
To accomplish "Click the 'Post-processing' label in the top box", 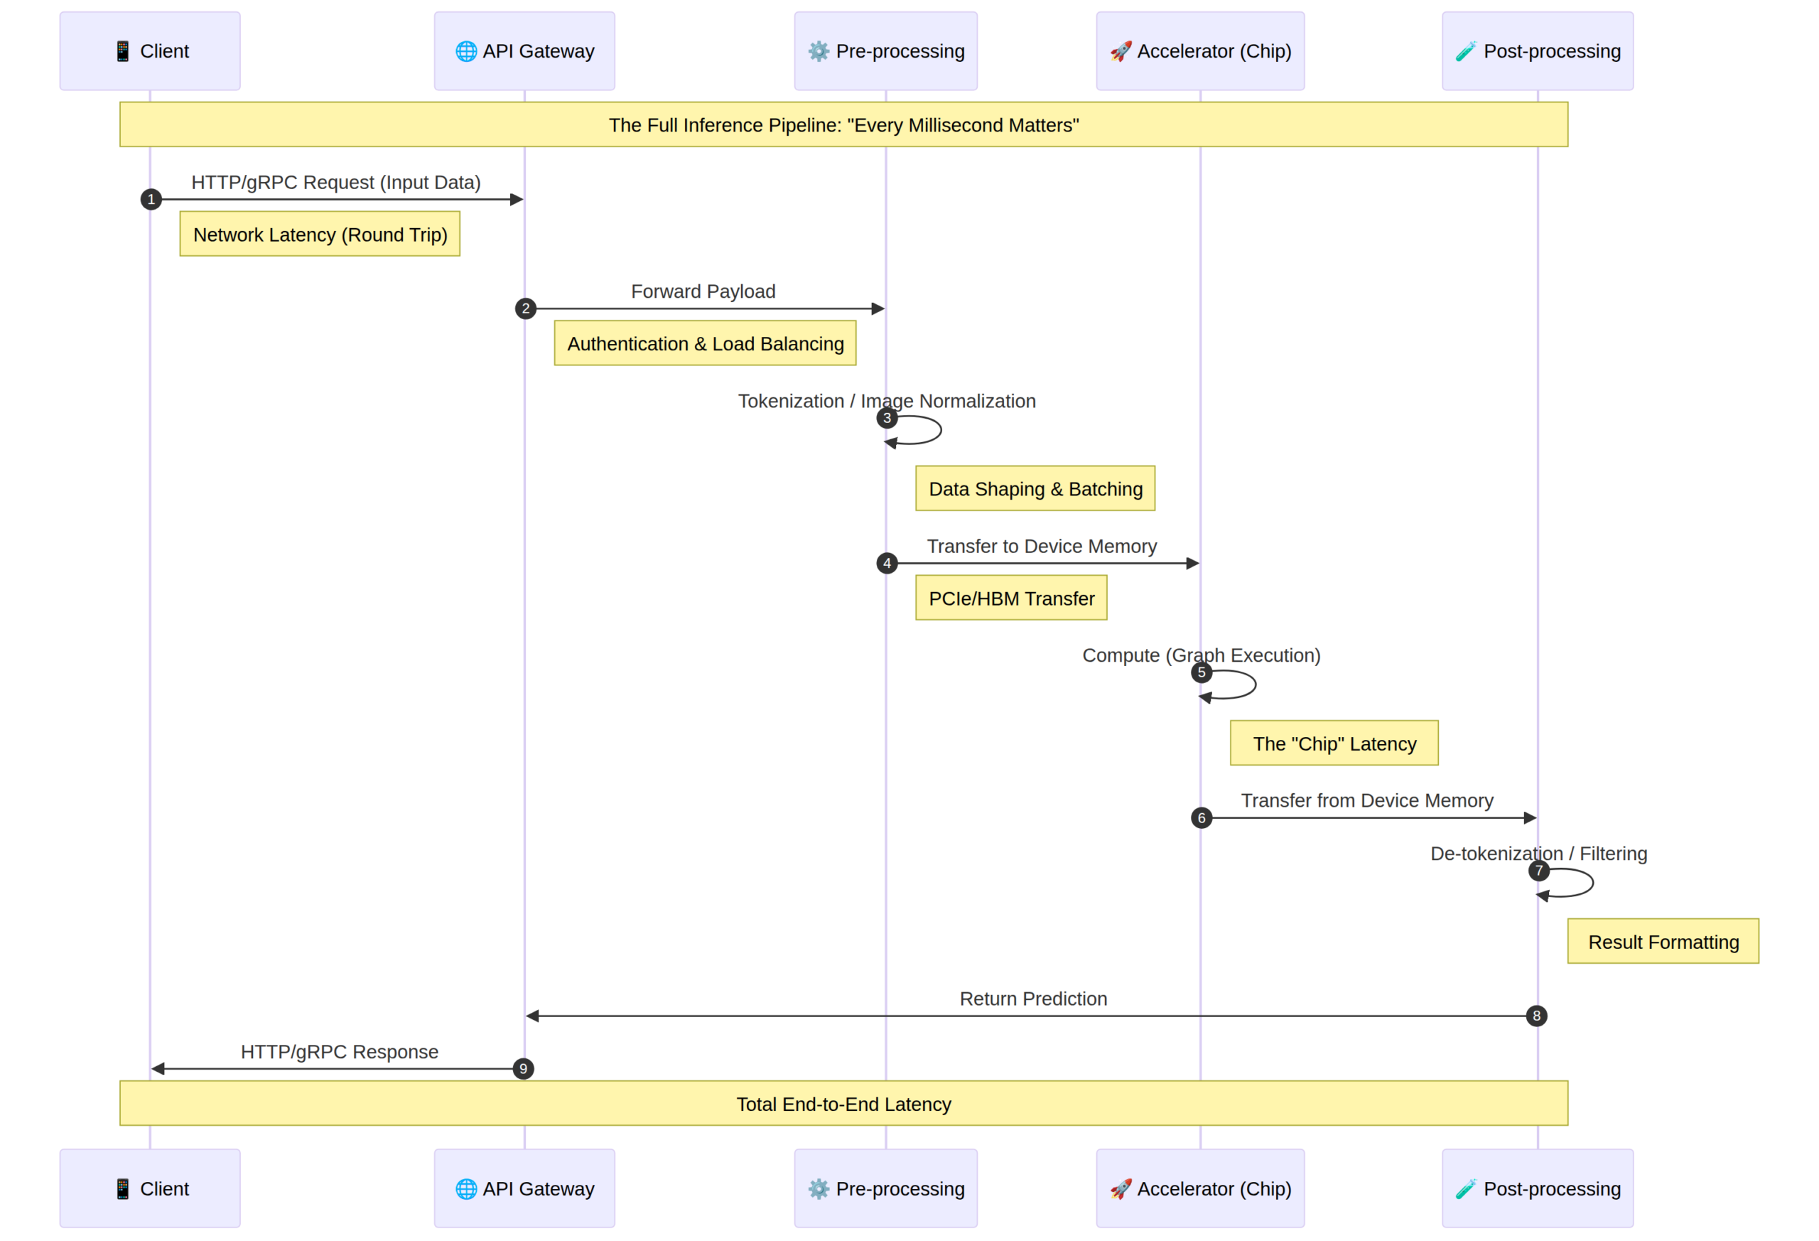I will click(x=1552, y=52).
